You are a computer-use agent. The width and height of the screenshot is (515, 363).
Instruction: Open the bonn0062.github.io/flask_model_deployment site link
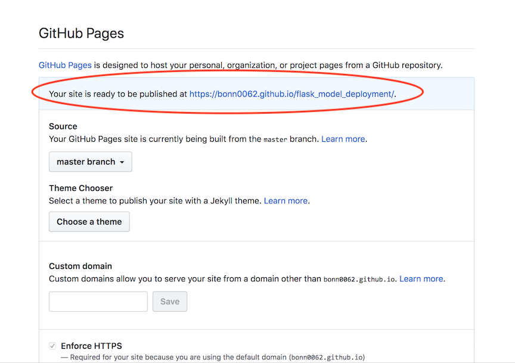pyautogui.click(x=291, y=94)
